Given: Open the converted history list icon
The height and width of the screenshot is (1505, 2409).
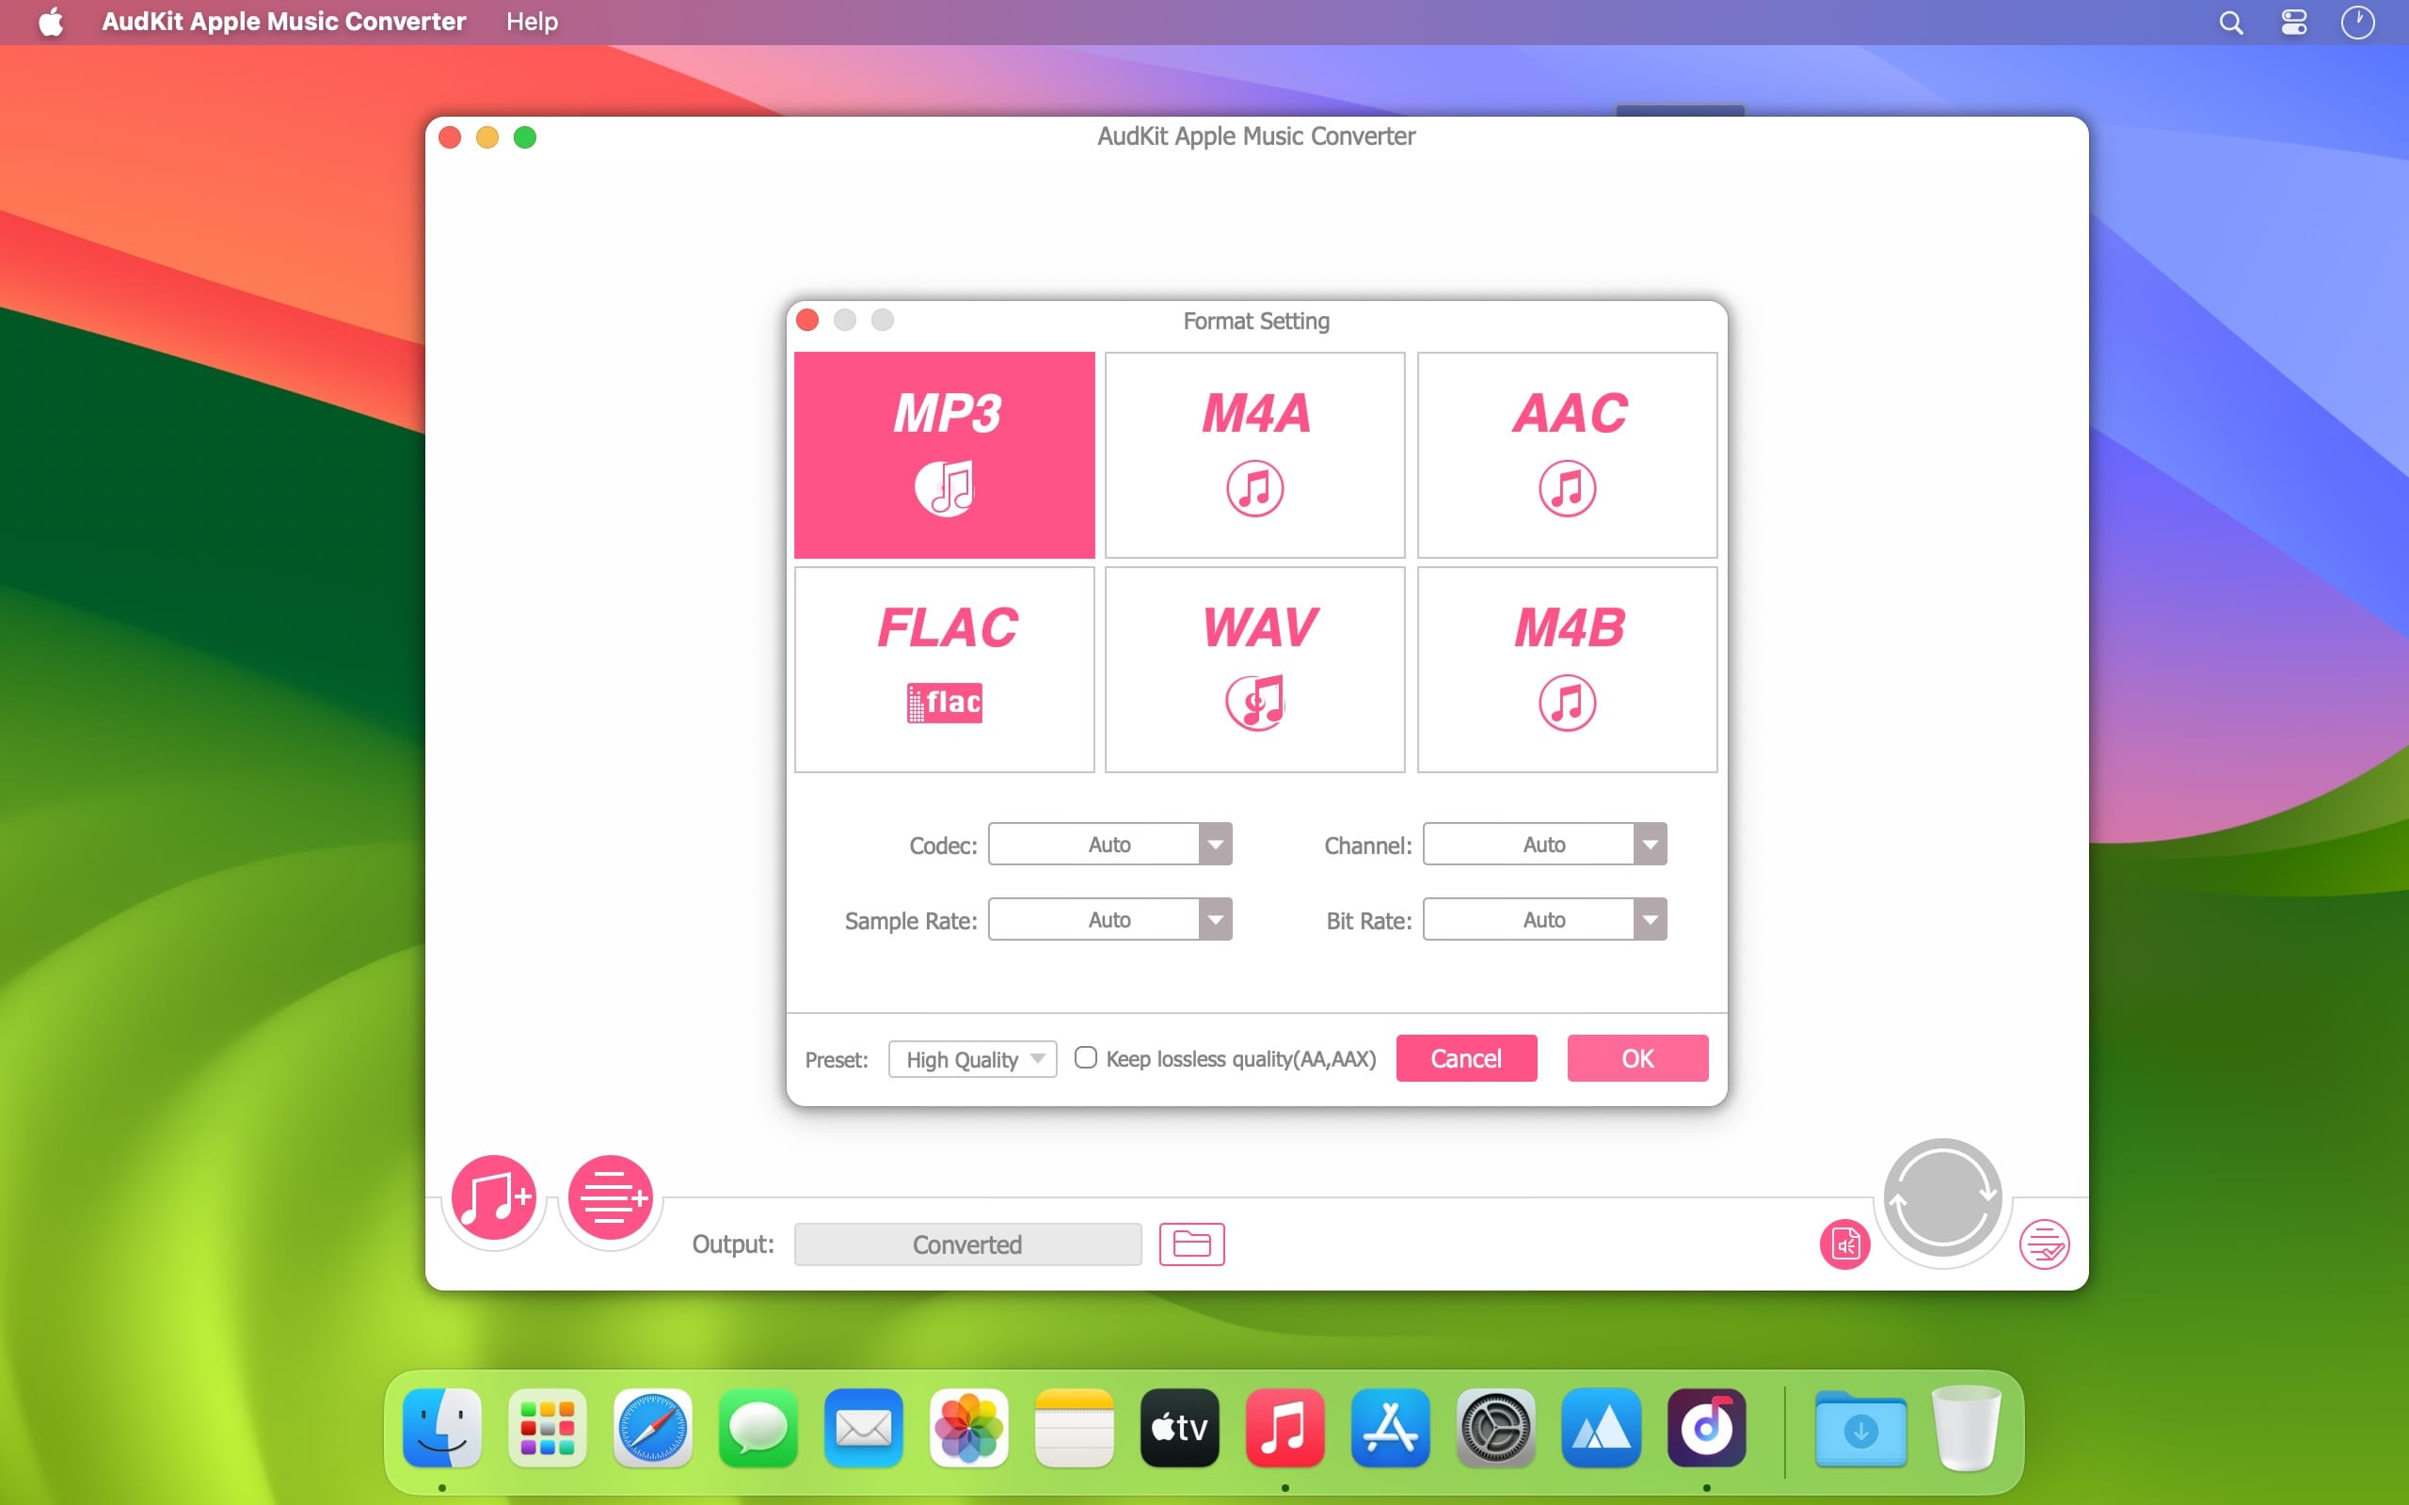Looking at the screenshot, I should point(2044,1244).
